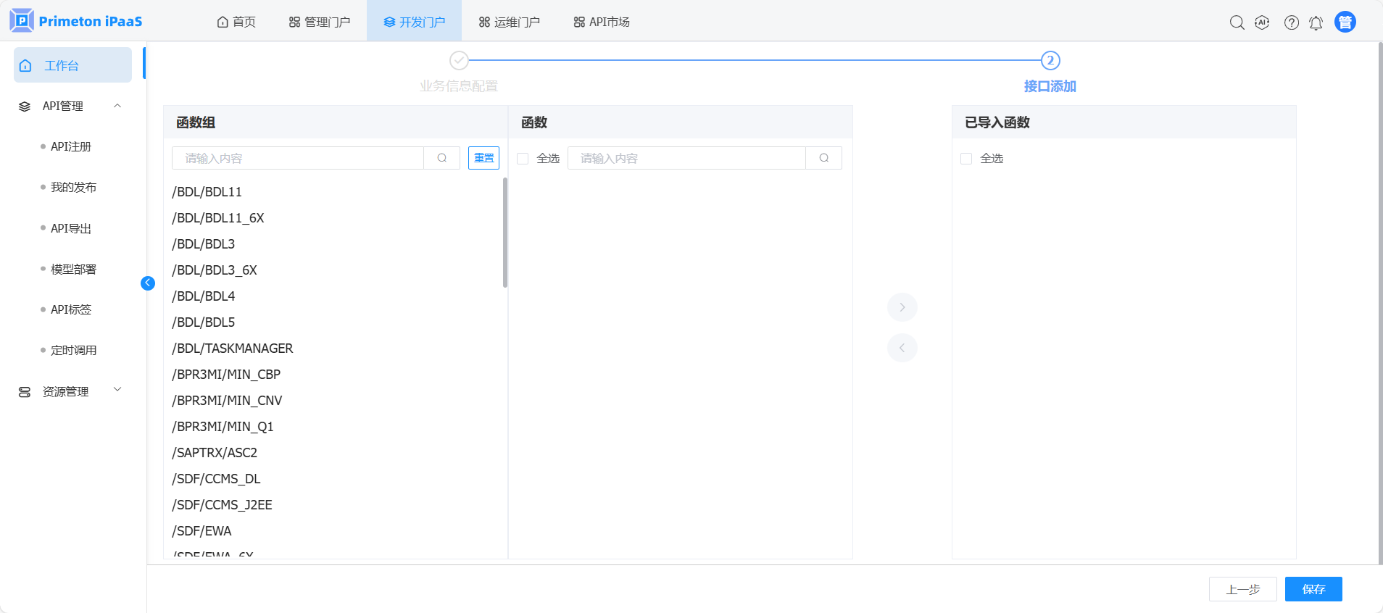Select the /BDL/TASKMANAGER function group
The height and width of the screenshot is (613, 1383).
(233, 349)
